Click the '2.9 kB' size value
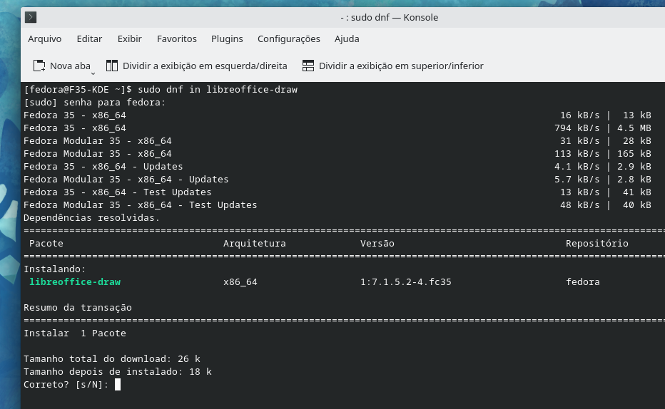 [634, 167]
